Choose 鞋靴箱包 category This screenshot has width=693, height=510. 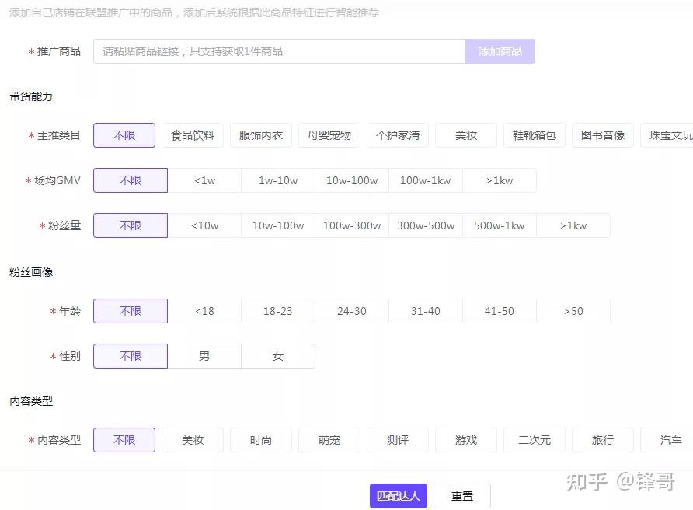tap(535, 135)
